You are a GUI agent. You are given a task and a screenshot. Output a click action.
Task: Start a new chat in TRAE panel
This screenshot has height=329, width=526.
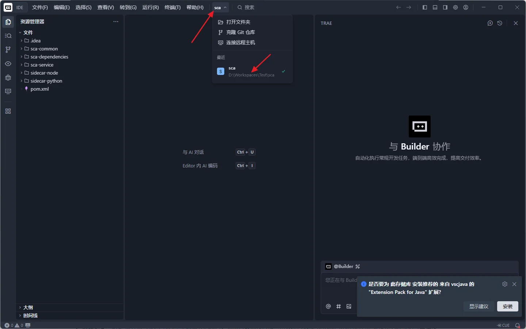(490, 23)
